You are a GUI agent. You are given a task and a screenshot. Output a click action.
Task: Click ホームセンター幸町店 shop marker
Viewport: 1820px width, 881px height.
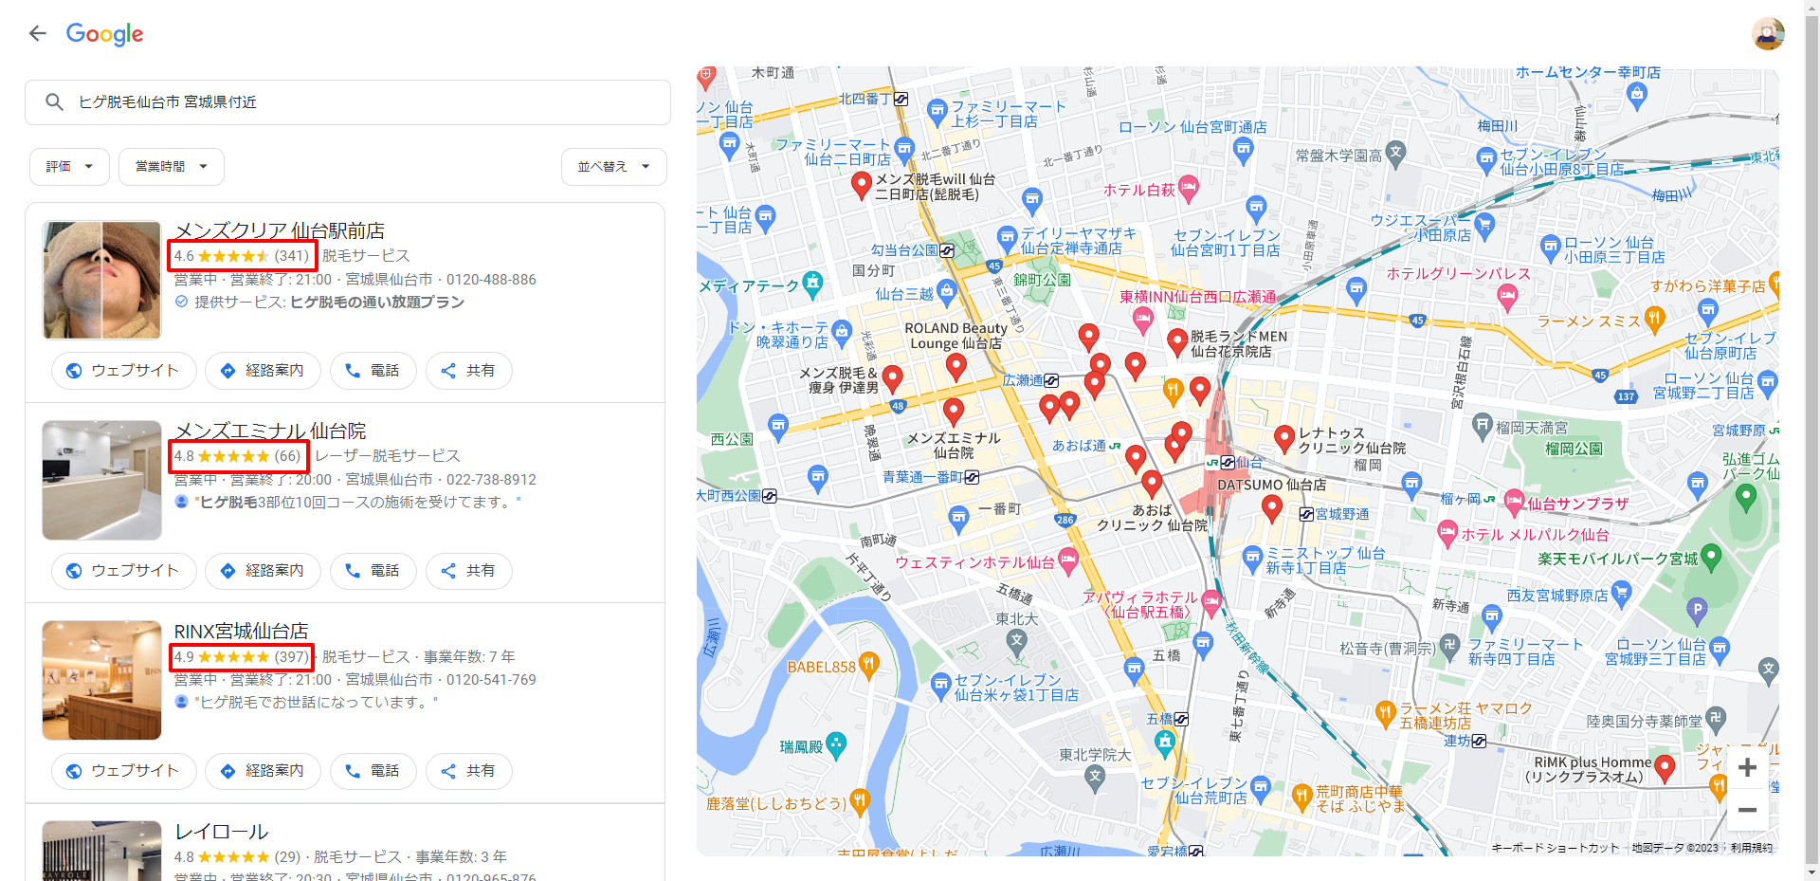[x=1636, y=94]
